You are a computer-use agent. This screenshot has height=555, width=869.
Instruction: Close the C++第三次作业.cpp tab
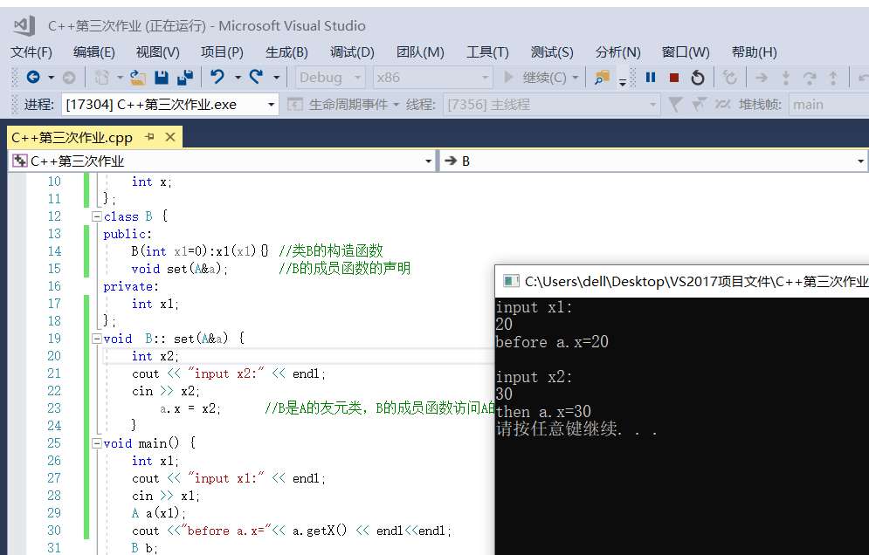170,137
